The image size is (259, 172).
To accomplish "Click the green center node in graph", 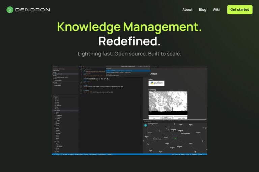I will pos(175,138).
